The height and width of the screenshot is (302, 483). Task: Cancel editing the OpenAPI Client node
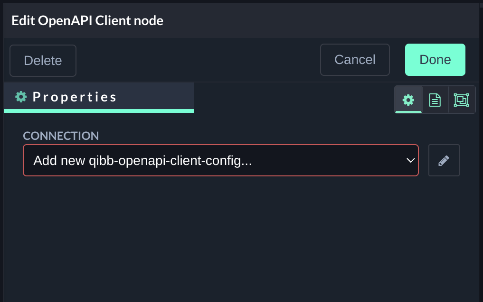(355, 60)
